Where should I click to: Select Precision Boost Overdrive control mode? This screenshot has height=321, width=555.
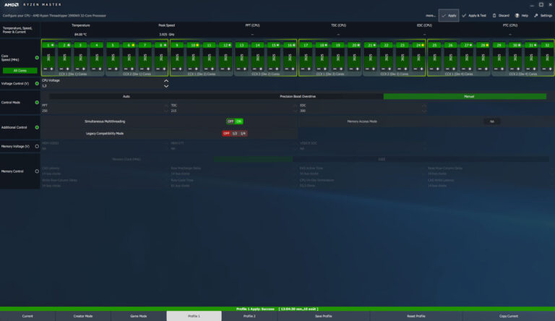298,96
